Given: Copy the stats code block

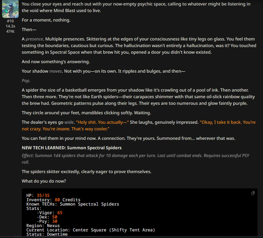Looking at the screenshot, I should 253,193.
